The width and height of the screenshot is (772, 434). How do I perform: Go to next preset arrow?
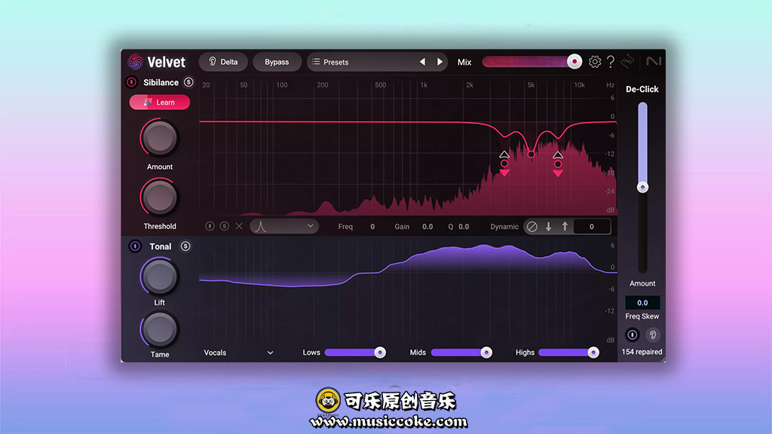440,62
